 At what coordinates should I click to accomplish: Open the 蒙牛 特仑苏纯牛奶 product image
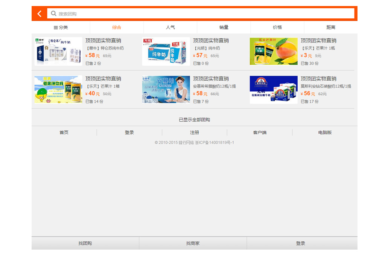(x=58, y=51)
